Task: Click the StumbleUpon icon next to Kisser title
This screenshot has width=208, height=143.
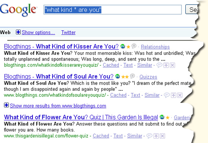Action: click(x=123, y=46)
